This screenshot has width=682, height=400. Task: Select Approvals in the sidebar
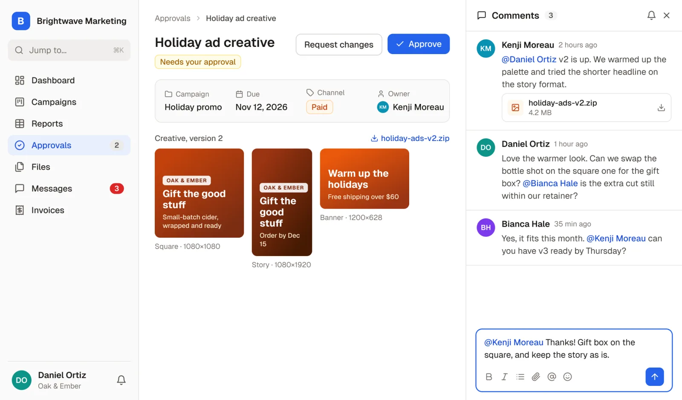(x=69, y=145)
